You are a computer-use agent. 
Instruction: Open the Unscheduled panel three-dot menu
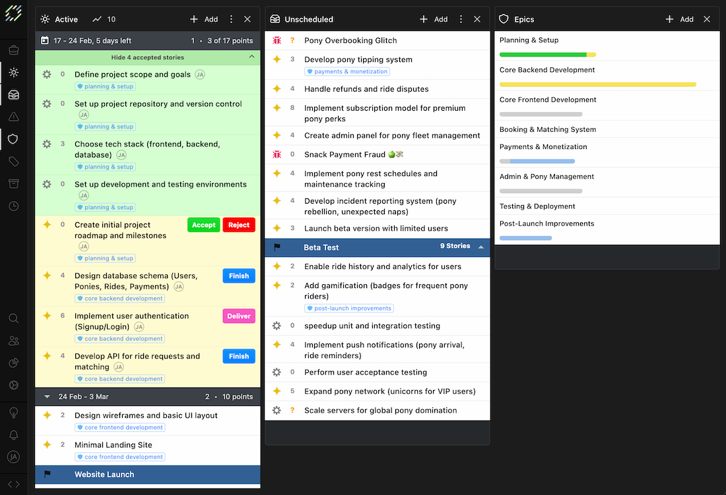coord(461,20)
